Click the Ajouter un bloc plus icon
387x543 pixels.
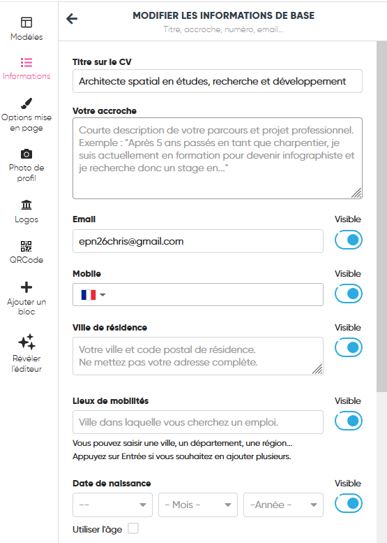point(26,287)
